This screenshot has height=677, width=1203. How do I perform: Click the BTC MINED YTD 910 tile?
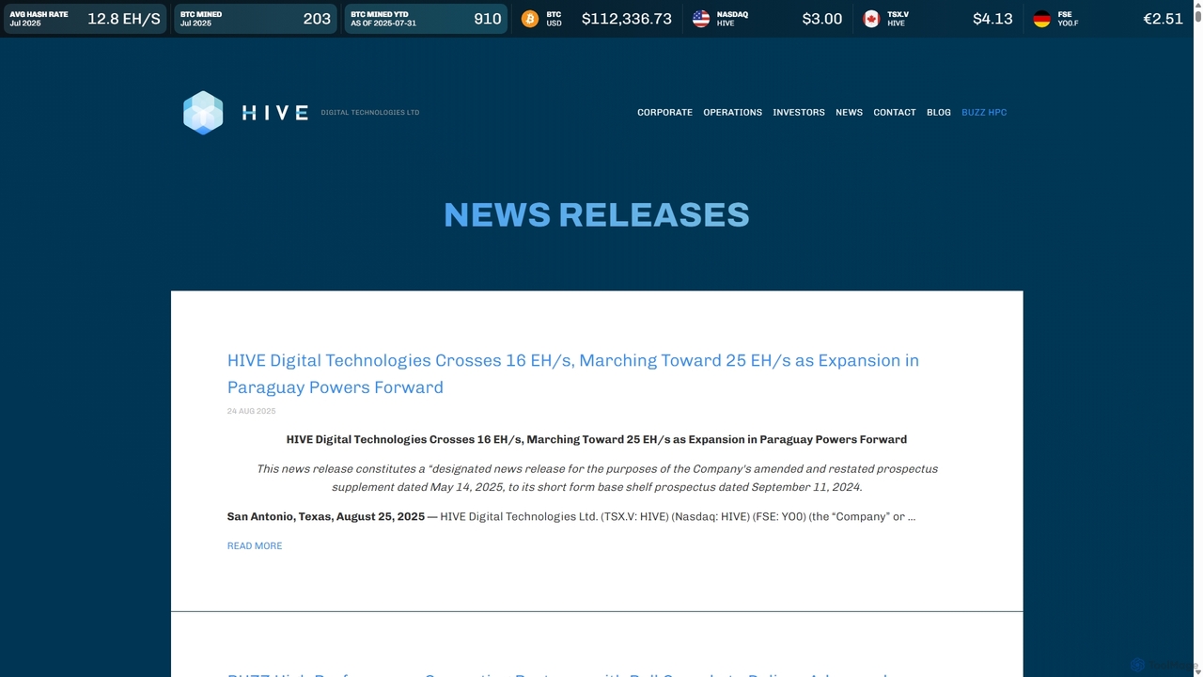[426, 19]
